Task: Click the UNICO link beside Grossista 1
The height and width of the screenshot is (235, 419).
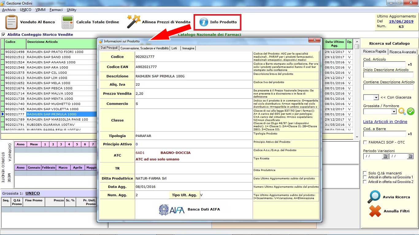Action: 33,193
